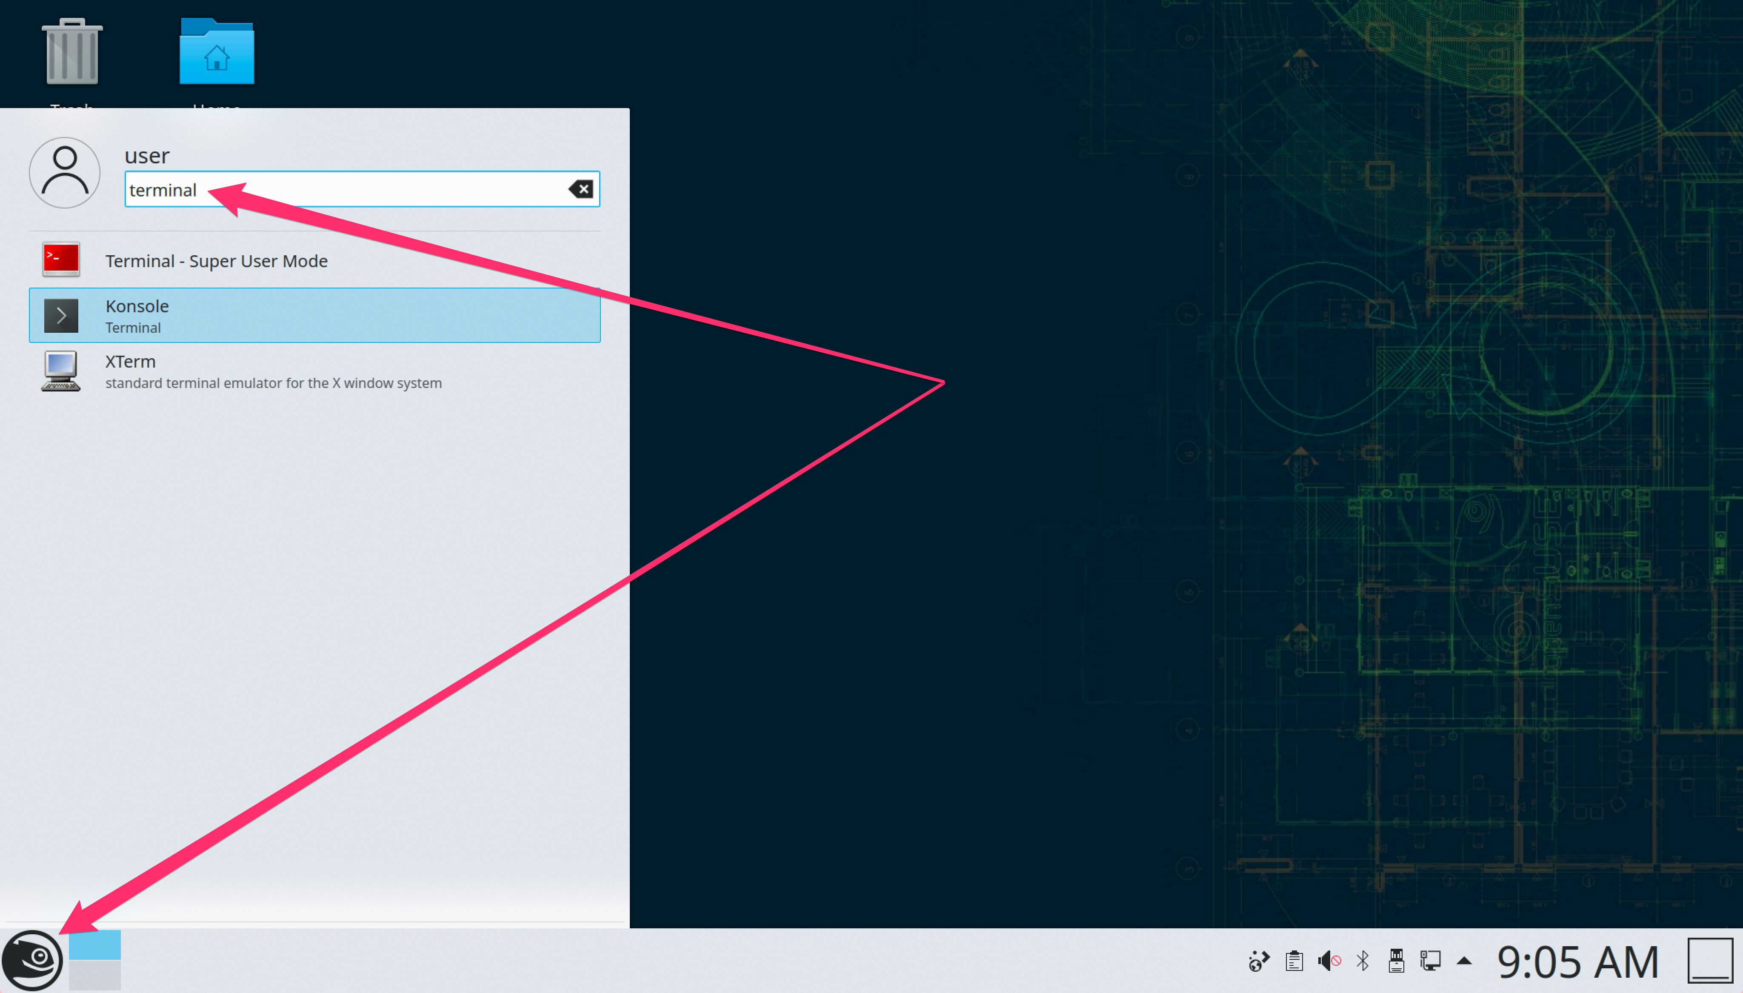Open the Bluetooth tray icon
The height and width of the screenshot is (993, 1743).
[1363, 961]
